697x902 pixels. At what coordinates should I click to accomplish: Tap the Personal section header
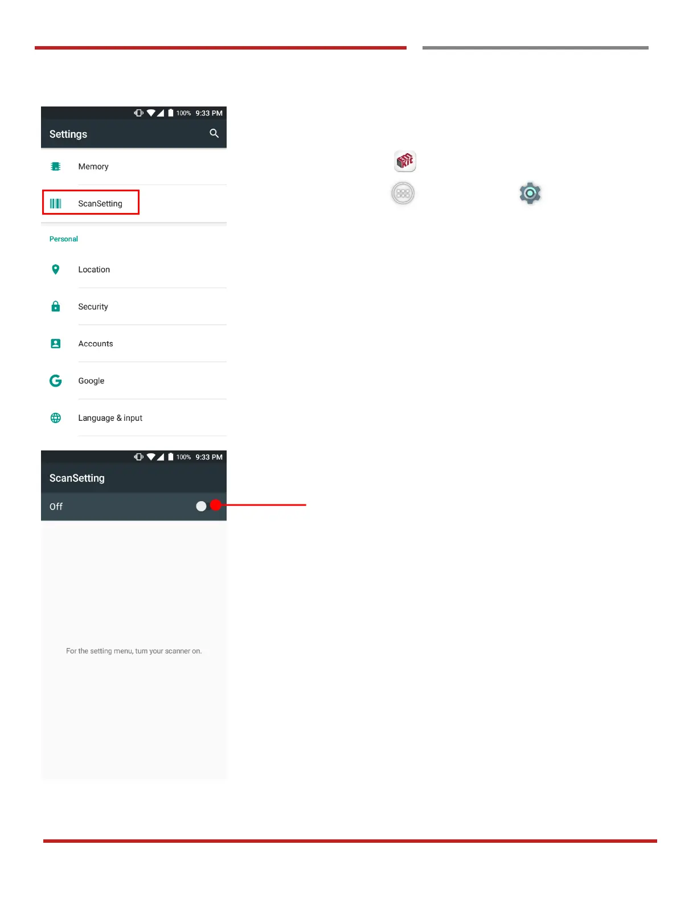[64, 239]
